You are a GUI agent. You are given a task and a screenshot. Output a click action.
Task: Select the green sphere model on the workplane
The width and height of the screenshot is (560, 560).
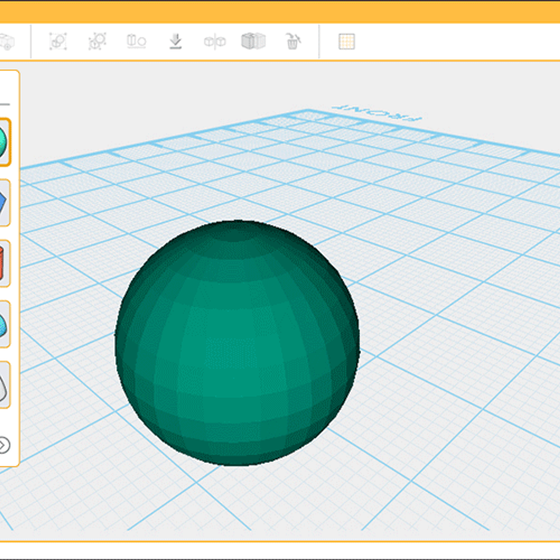point(237,343)
